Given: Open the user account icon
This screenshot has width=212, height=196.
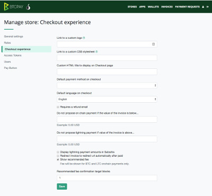Looking at the screenshot, I should (x=203, y=7).
